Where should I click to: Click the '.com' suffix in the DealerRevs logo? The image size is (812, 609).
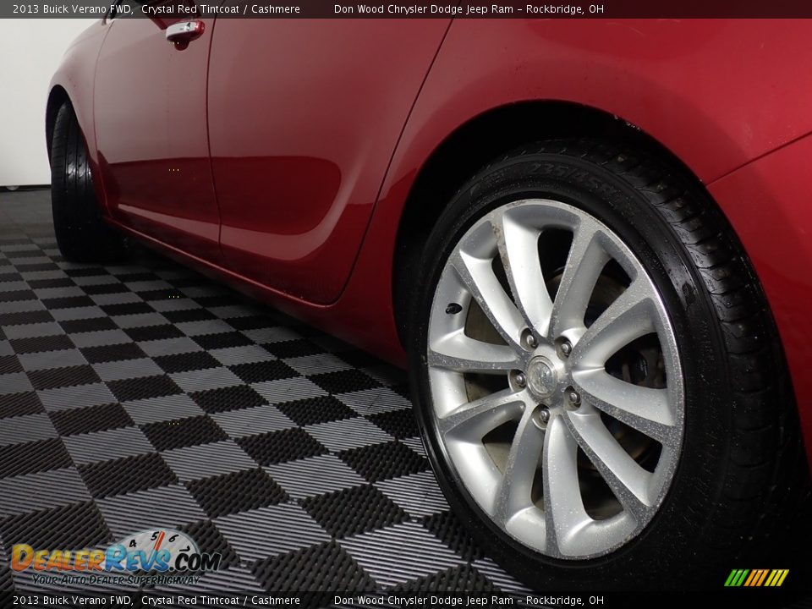(195, 560)
